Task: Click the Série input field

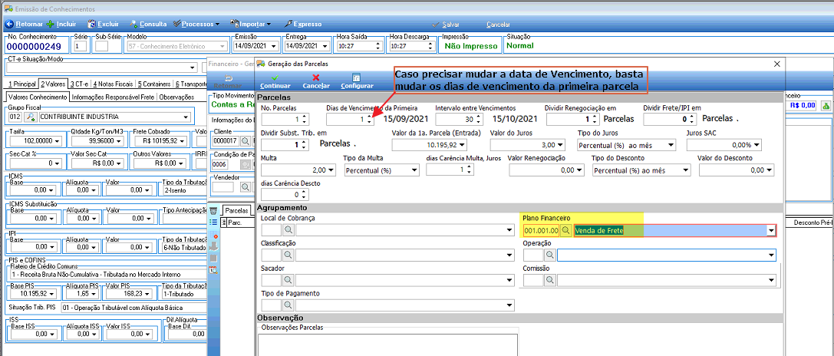Action: pyautogui.click(x=81, y=46)
